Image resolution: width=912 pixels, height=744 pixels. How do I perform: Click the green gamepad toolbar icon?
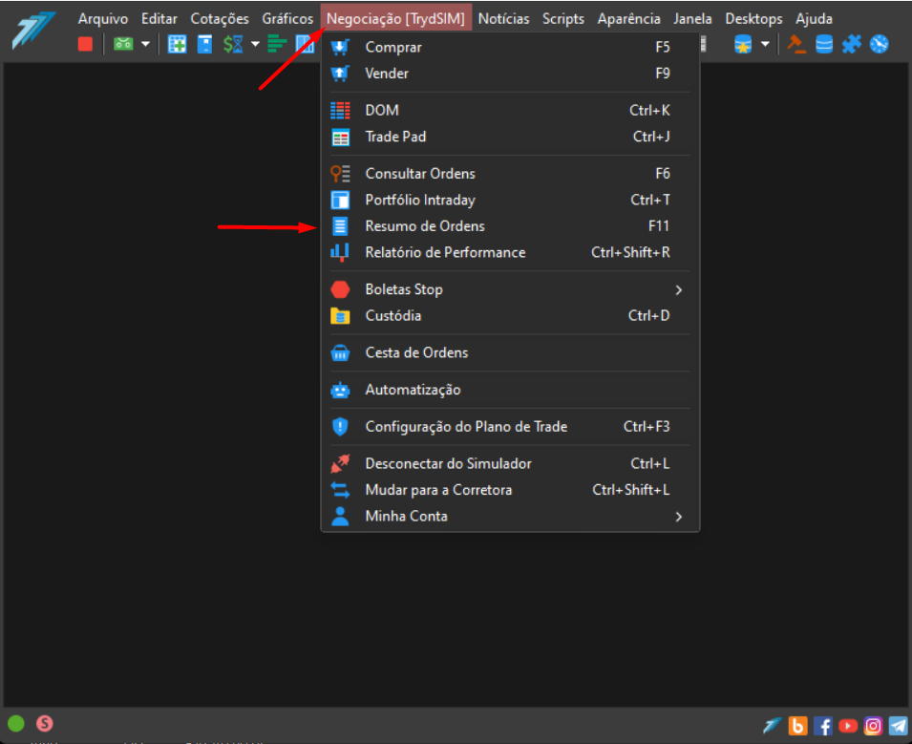tap(123, 44)
